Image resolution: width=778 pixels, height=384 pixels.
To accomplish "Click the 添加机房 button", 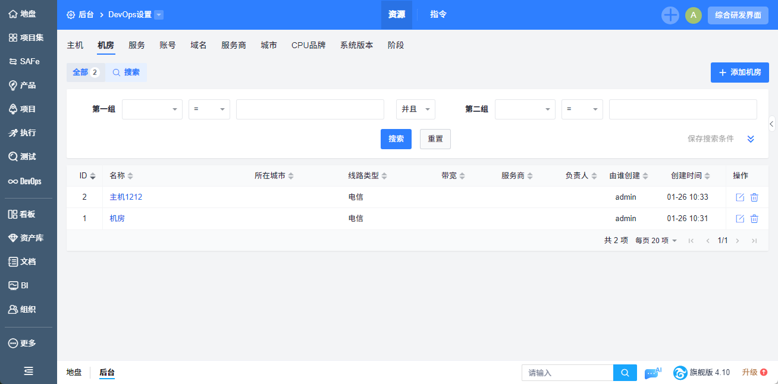I will [x=739, y=73].
